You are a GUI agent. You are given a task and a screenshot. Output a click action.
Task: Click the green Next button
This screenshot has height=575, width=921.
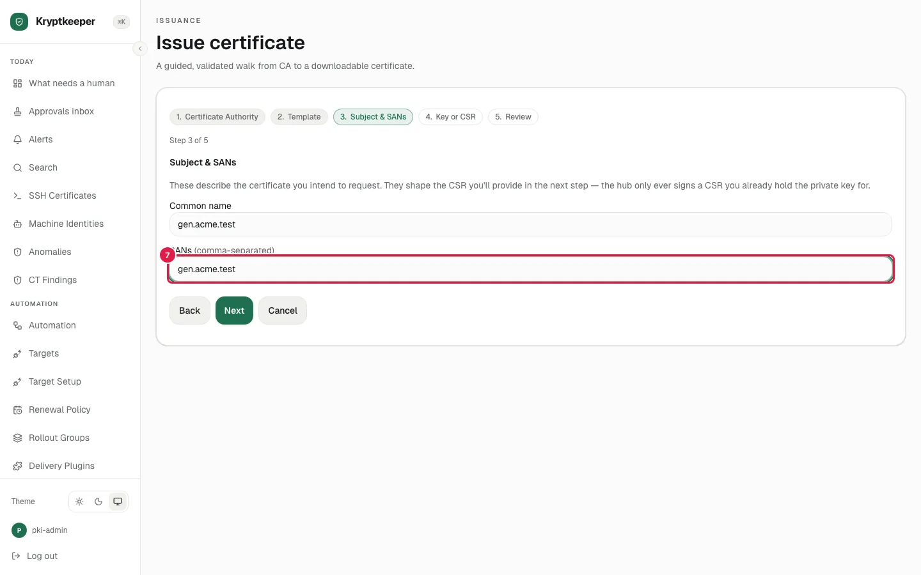click(234, 310)
